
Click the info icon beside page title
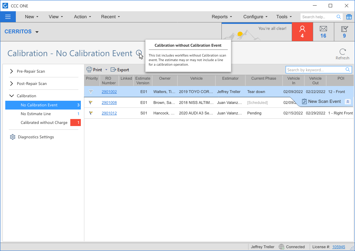(139, 53)
